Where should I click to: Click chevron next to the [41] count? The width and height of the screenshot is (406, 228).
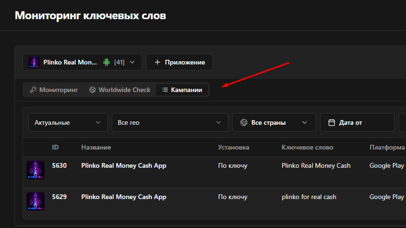[132, 62]
